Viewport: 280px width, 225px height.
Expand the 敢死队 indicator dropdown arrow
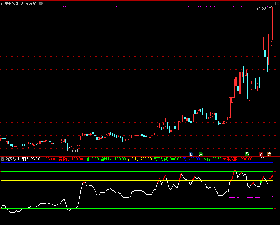click(x=2, y=159)
